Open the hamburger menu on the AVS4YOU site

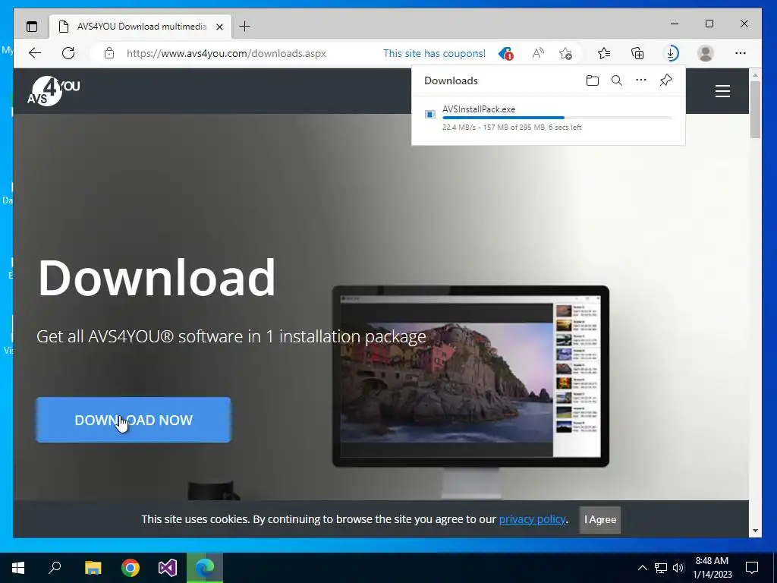(722, 91)
